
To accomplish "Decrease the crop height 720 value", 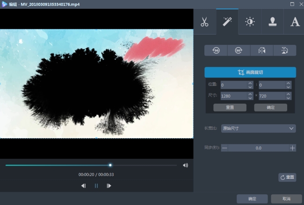I will click(x=288, y=98).
